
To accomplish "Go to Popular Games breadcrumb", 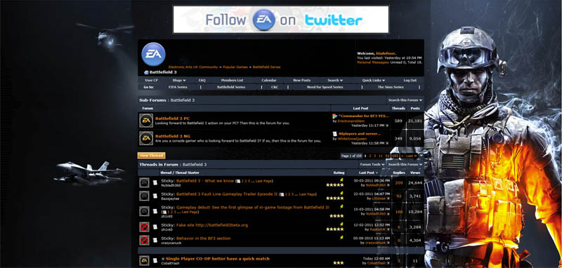I will [235, 67].
